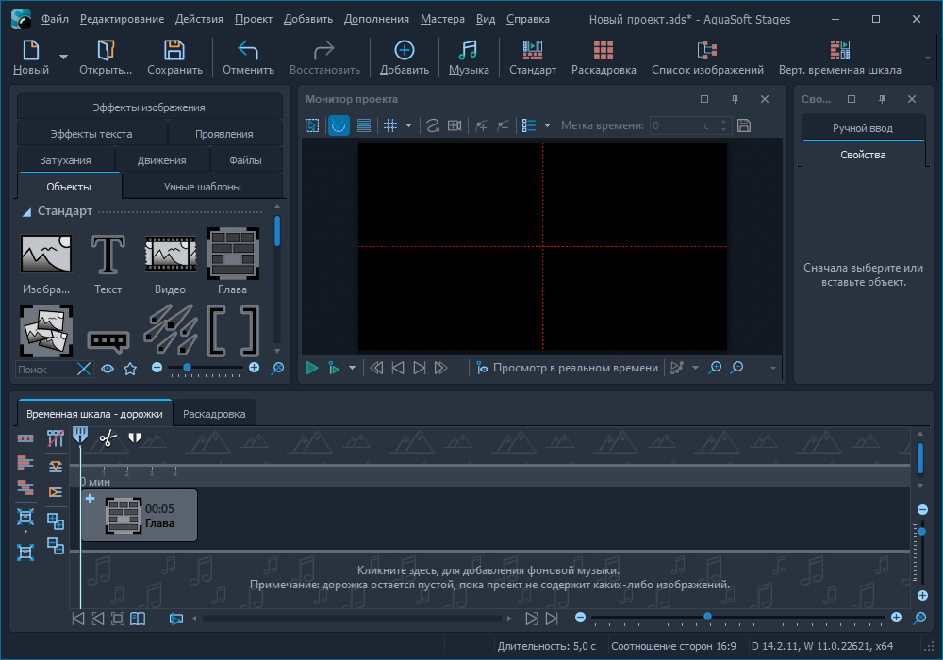Open the Мастера menu
Viewport: 943px width, 660px height.
(442, 18)
